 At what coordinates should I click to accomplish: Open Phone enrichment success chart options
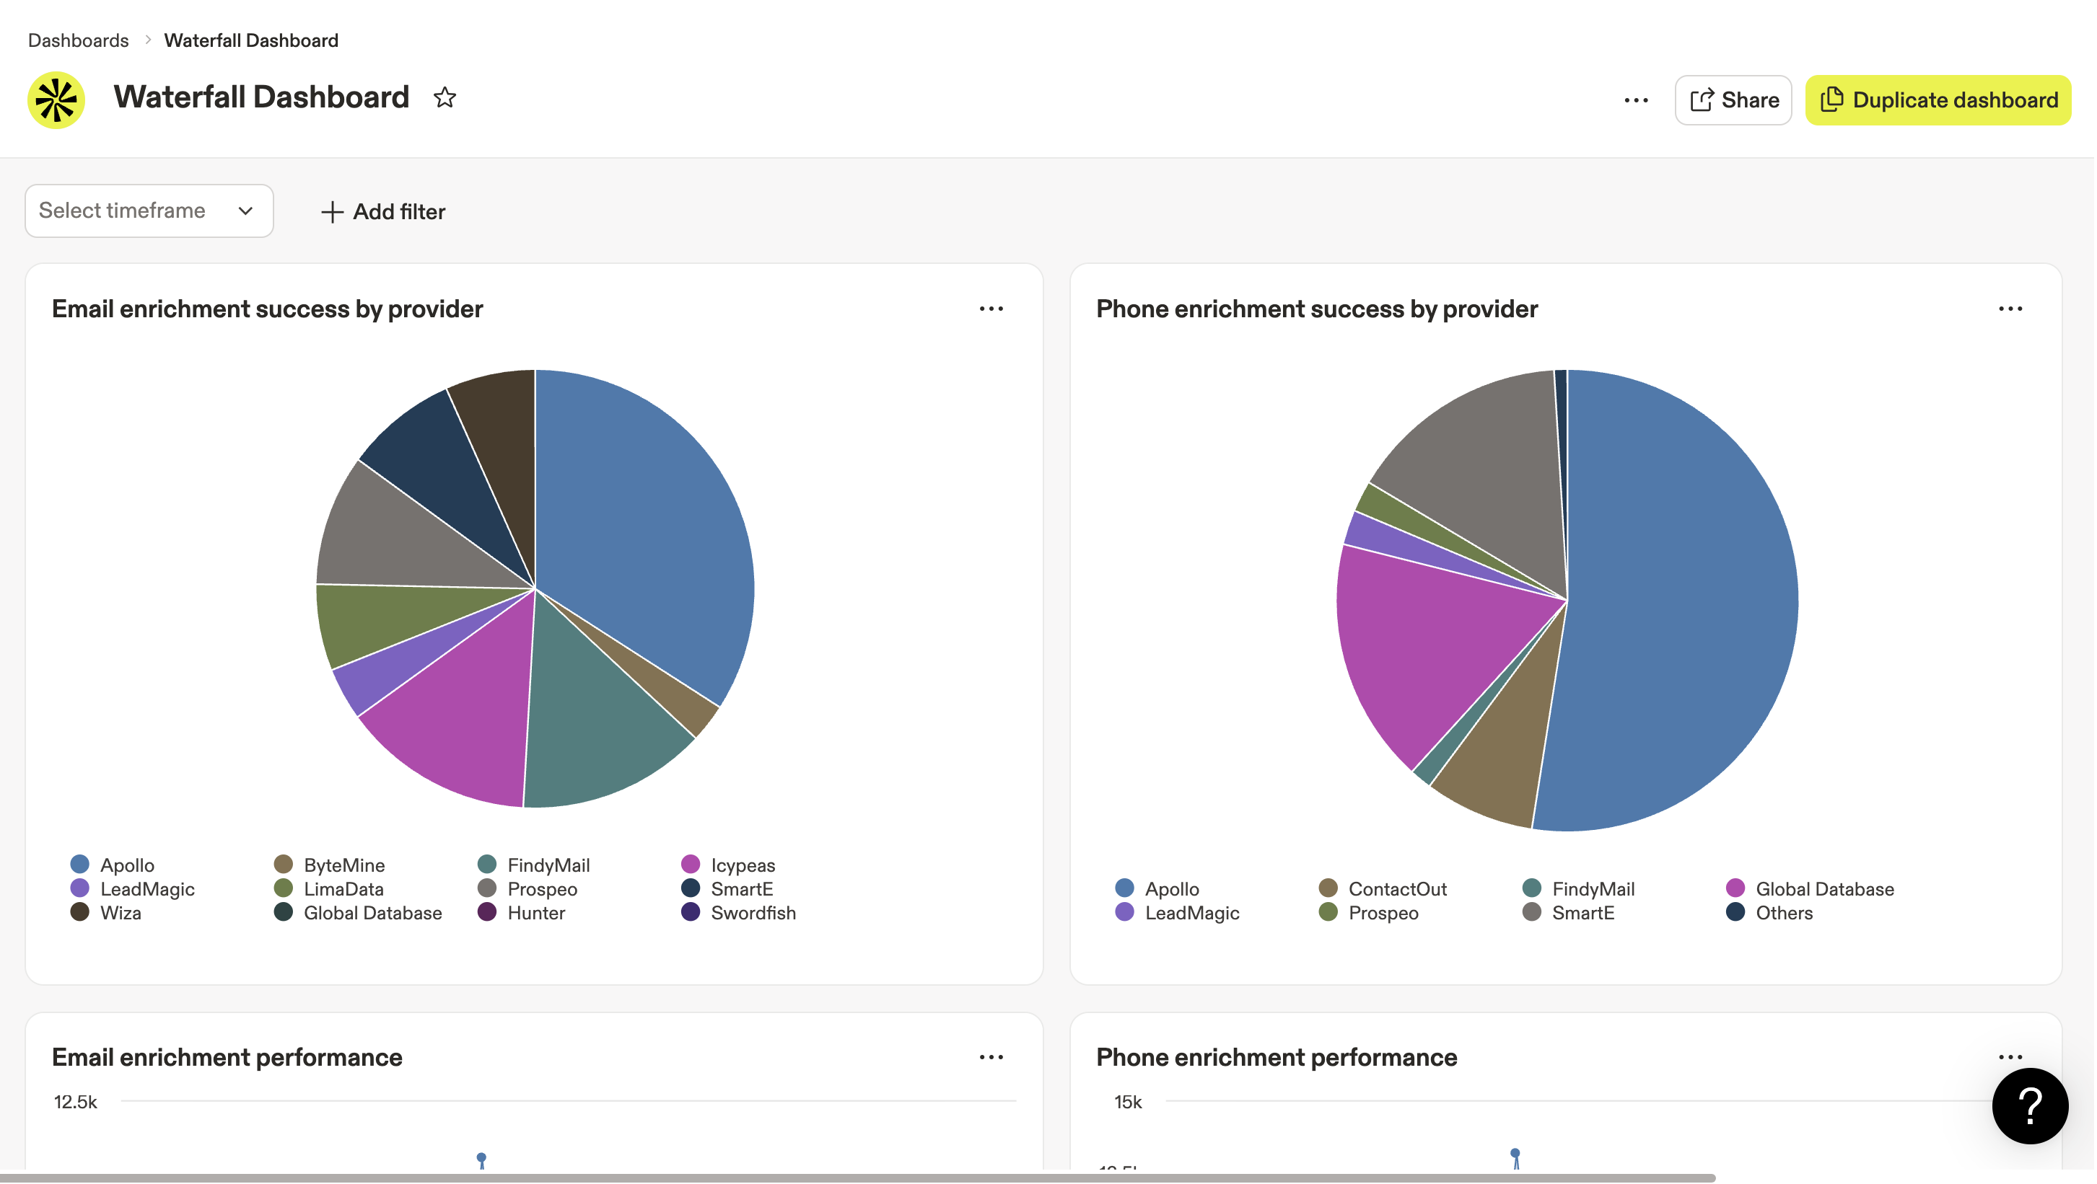[2010, 308]
